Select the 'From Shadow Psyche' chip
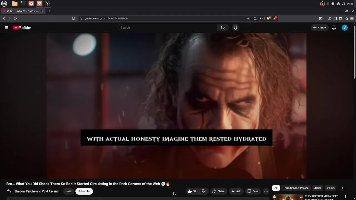Viewport: 356px width, 200px height. pyautogui.click(x=296, y=188)
